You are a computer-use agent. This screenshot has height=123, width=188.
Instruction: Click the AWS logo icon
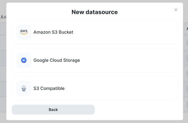[x=24, y=32]
